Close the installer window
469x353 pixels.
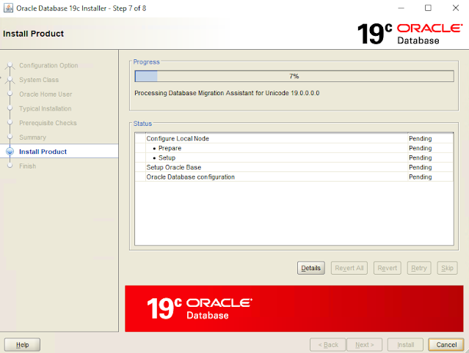[x=455, y=8]
